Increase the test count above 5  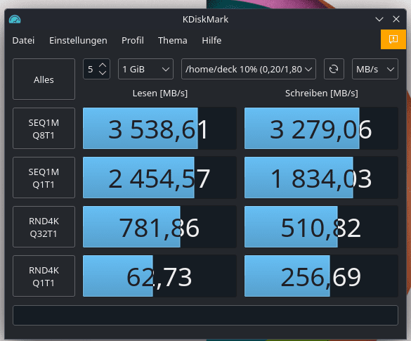click(103, 65)
